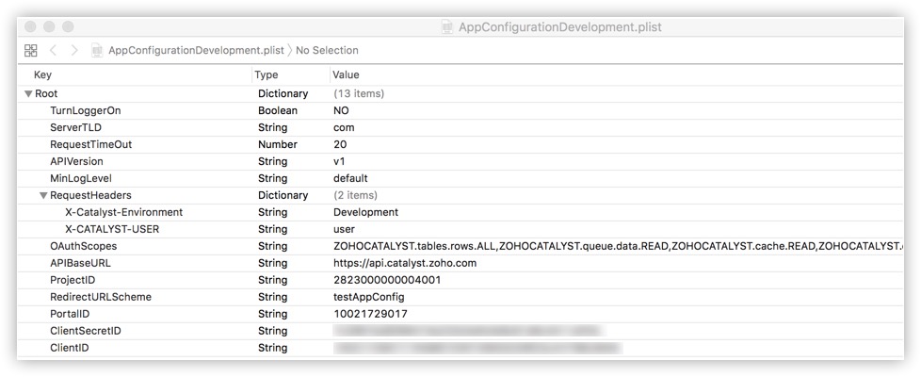Select the TurnLoggerOn row key

coord(85,111)
